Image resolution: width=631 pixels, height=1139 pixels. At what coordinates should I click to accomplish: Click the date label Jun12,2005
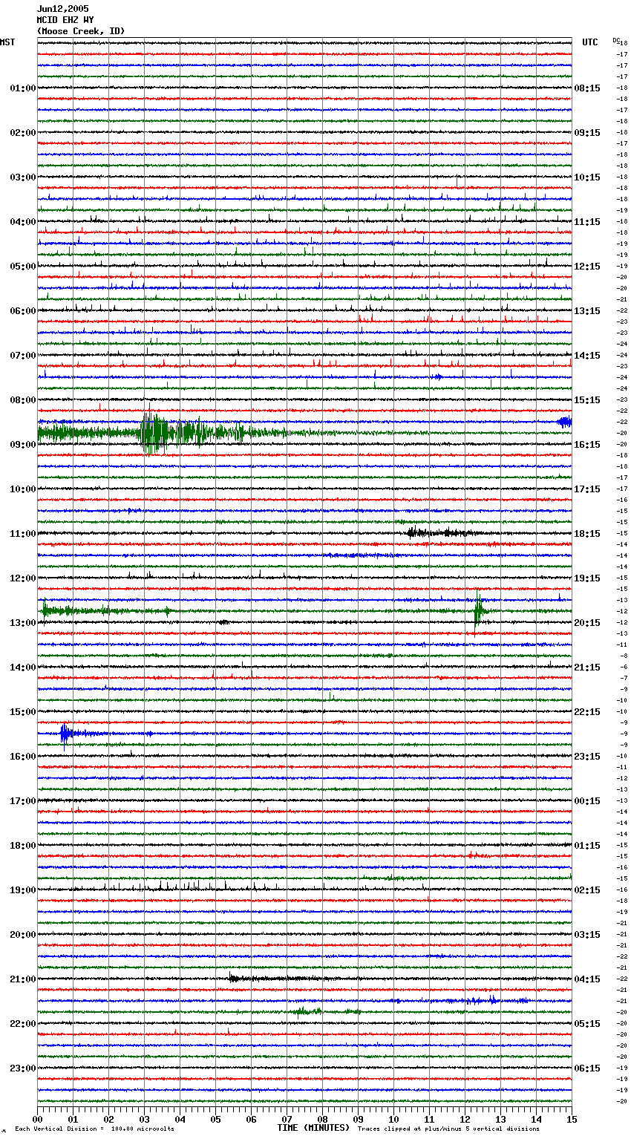coord(62,9)
